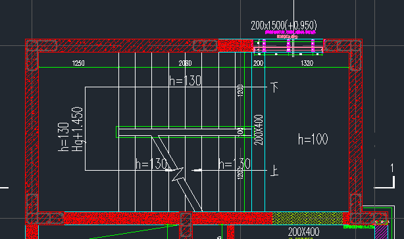The image size is (404, 239).
Task: Select the 200 horizontal dimension text
Action: [258, 63]
